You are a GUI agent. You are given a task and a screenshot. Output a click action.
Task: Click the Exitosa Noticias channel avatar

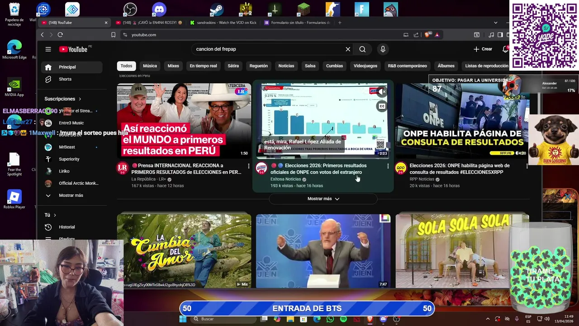pyautogui.click(x=261, y=168)
